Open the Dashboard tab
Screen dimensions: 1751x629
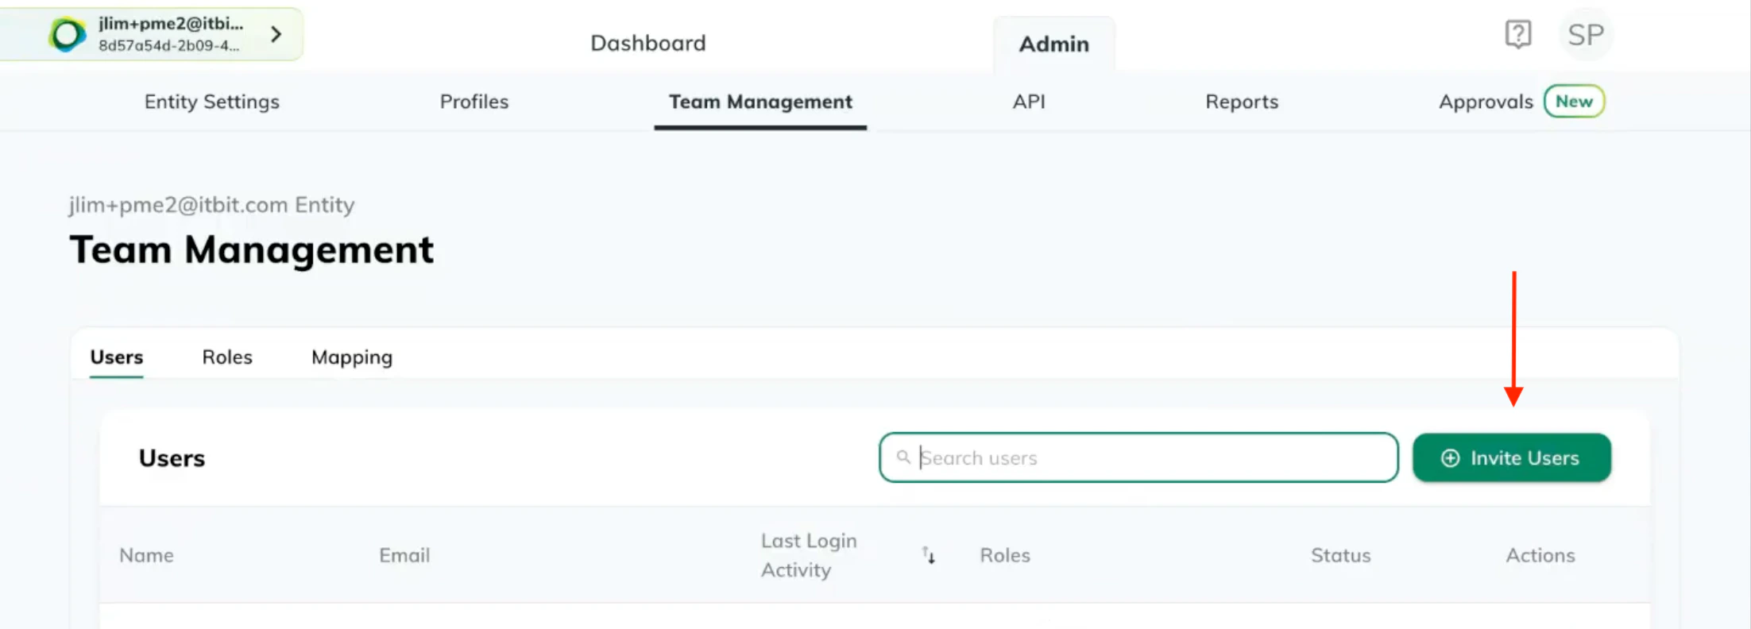click(647, 43)
